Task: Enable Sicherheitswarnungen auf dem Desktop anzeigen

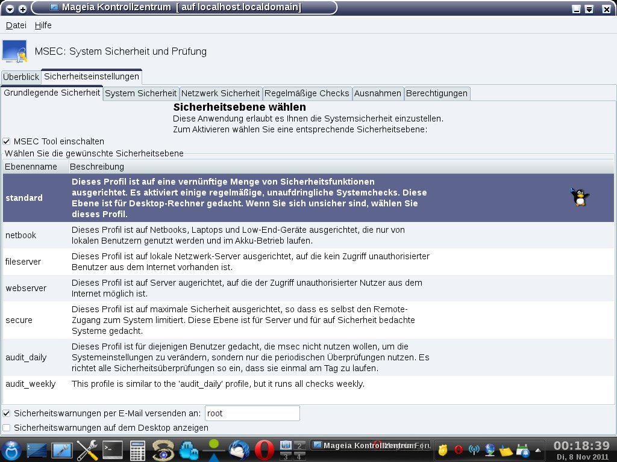Action: point(6,428)
